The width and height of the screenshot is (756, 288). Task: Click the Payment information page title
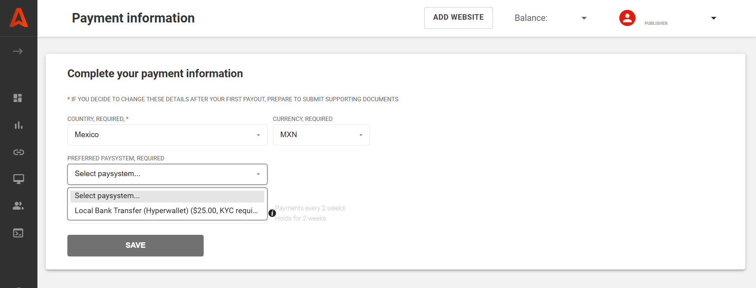(133, 18)
